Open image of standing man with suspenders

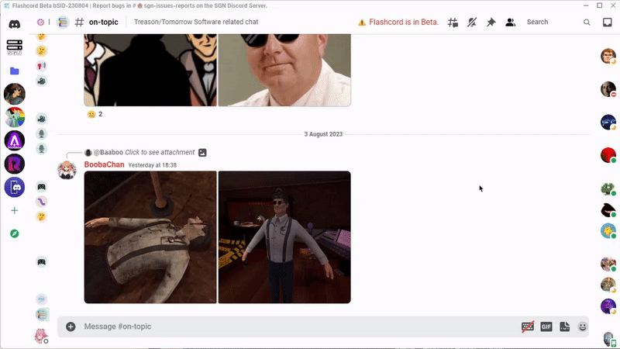coord(284,237)
